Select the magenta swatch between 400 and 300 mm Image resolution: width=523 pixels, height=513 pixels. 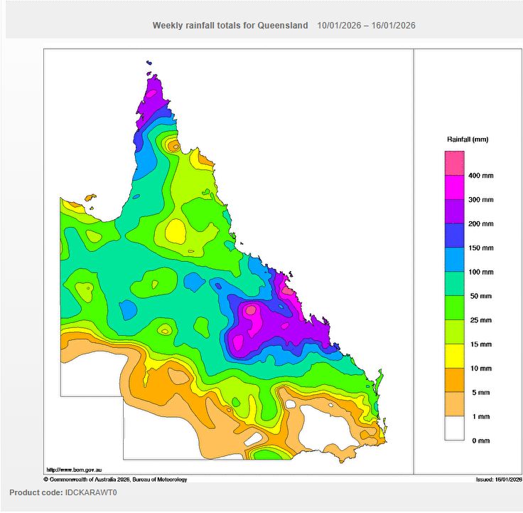(x=454, y=187)
